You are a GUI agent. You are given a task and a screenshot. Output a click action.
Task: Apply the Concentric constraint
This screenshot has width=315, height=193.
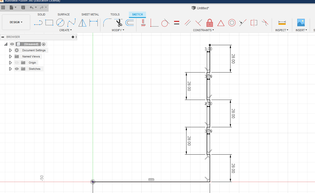click(232, 23)
